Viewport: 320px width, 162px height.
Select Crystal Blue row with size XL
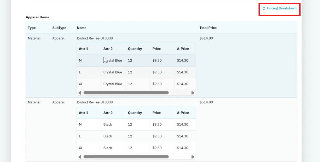136,84
